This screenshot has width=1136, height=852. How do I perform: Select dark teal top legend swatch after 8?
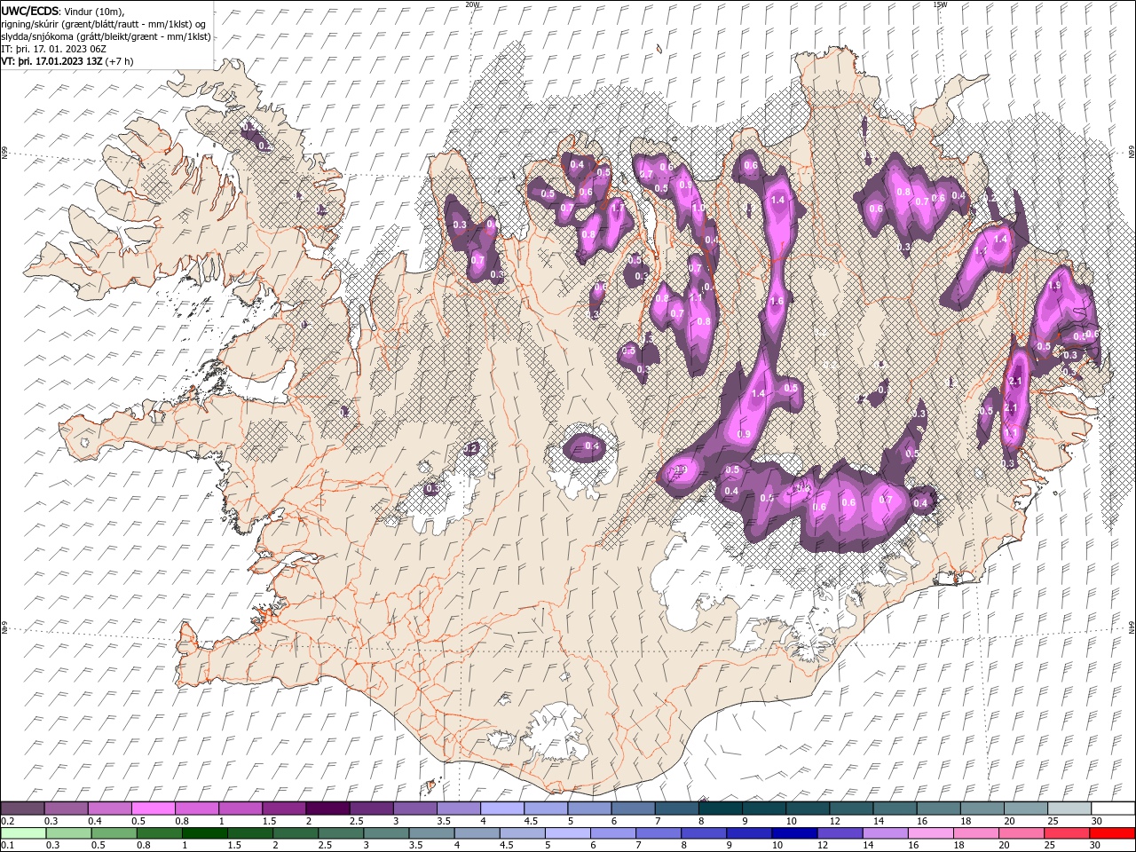[720, 809]
